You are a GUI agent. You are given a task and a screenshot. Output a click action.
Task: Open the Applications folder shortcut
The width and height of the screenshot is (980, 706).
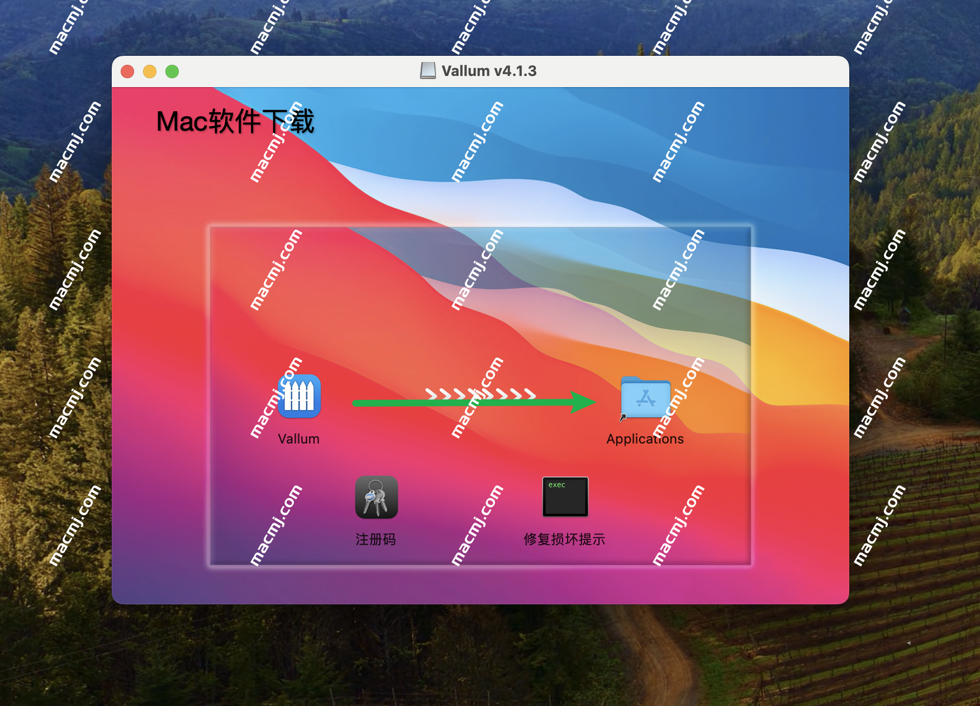click(x=645, y=397)
